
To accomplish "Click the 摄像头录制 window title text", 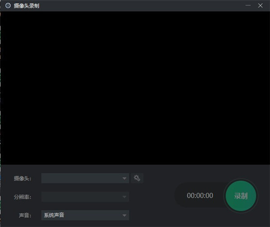I will [27, 5].
